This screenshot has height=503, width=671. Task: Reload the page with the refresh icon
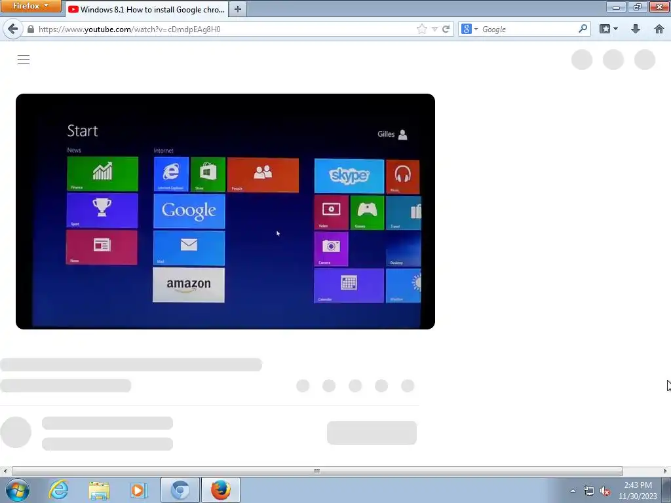click(446, 29)
